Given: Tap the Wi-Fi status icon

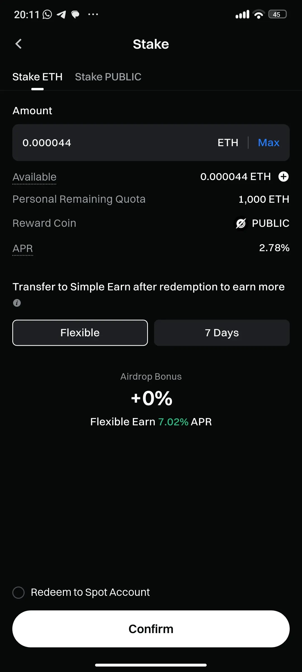Looking at the screenshot, I should [259, 14].
